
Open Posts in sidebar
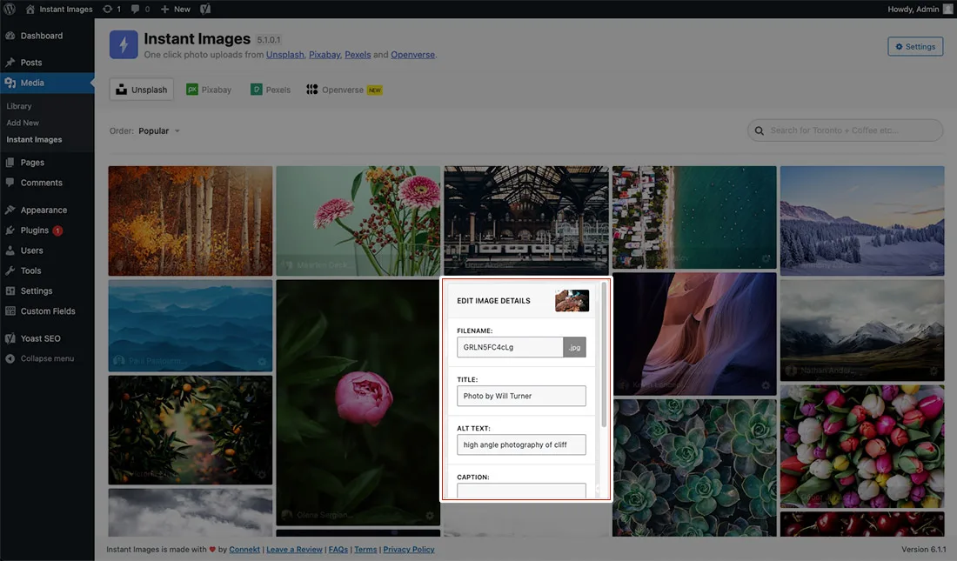[x=47, y=63]
